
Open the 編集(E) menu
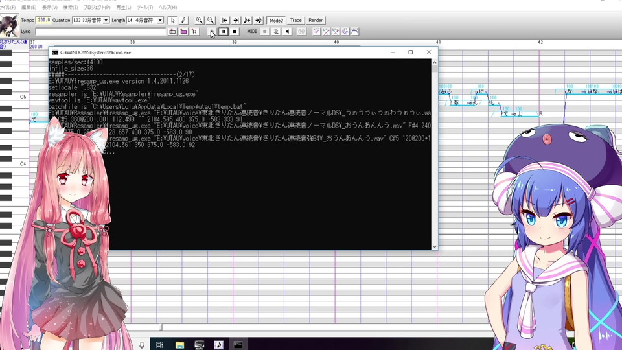pos(29,8)
